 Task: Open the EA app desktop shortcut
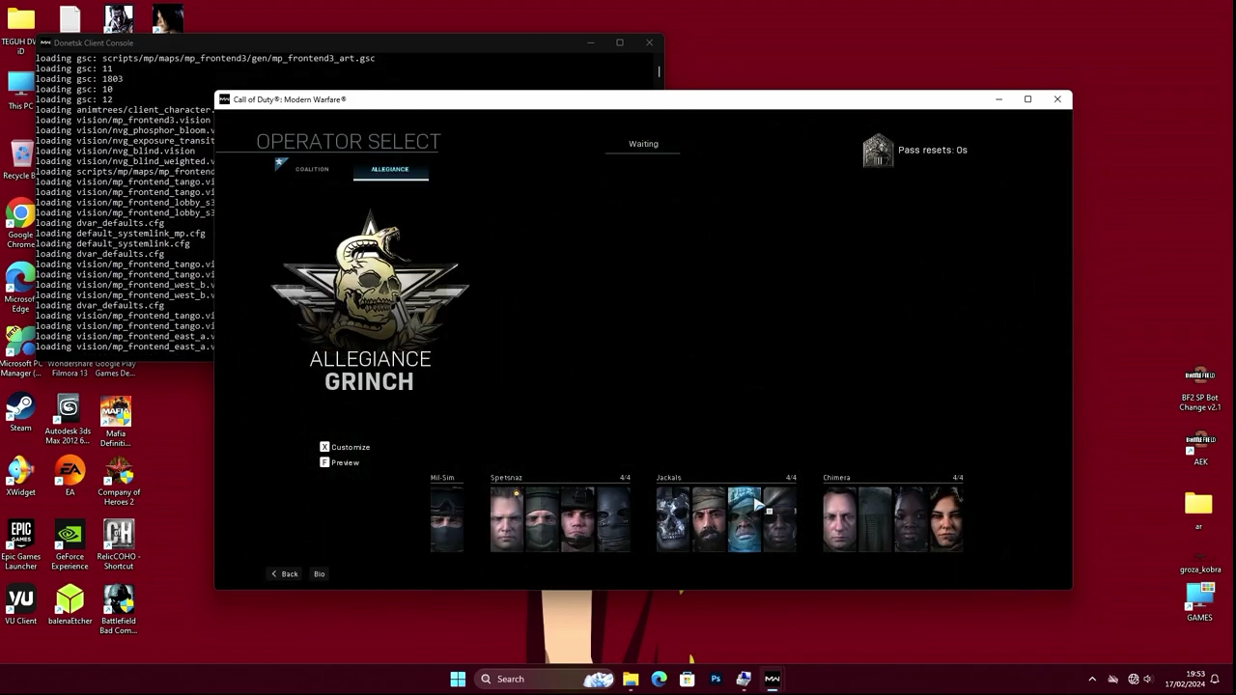coord(70,478)
